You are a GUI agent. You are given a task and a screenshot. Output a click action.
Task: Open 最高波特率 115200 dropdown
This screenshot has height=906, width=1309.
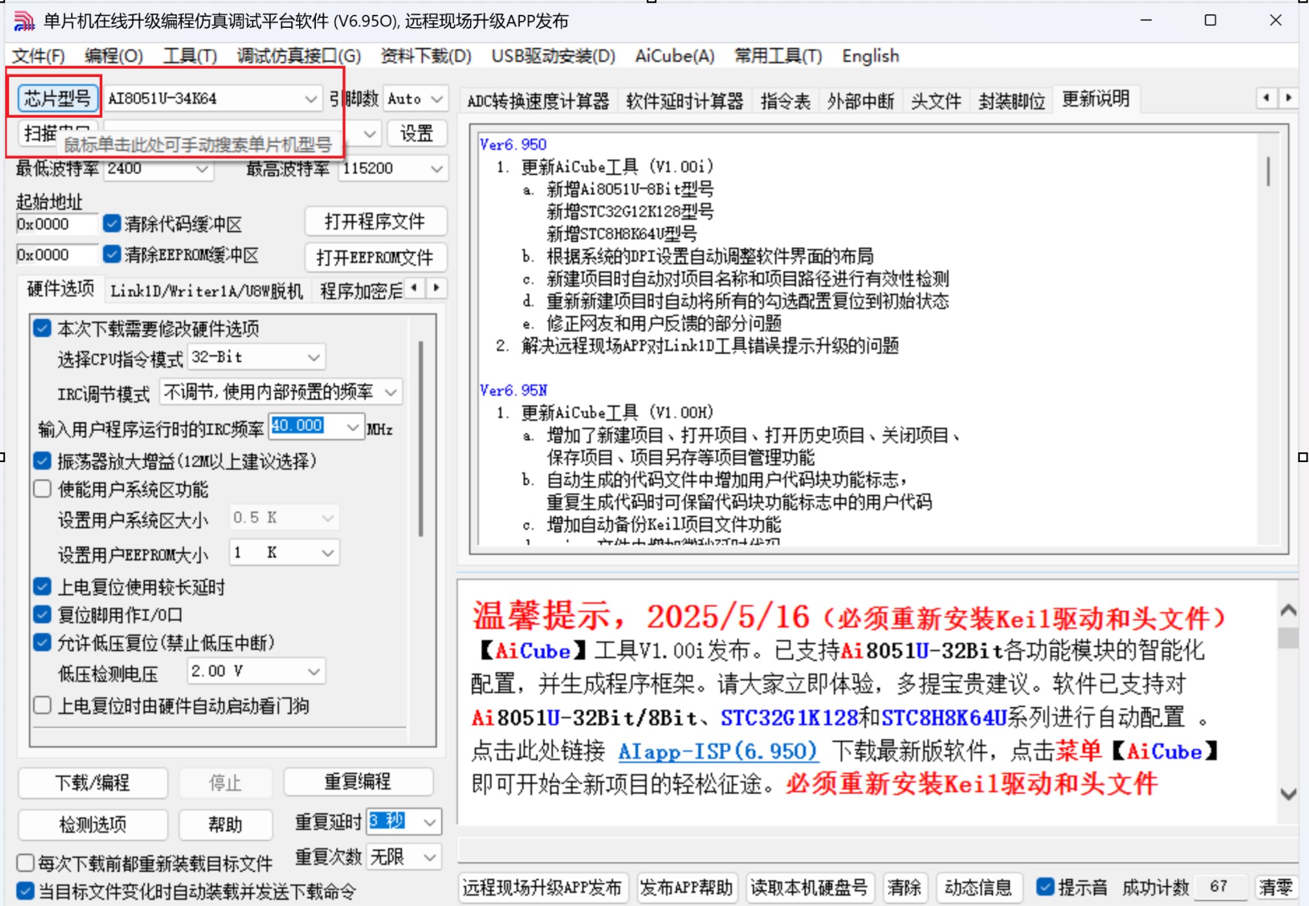pyautogui.click(x=393, y=168)
